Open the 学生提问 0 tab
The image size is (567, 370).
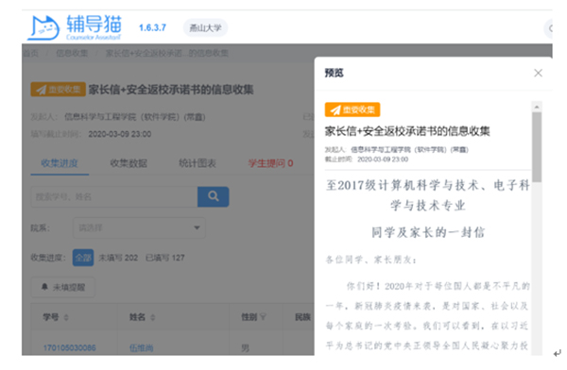click(x=270, y=163)
